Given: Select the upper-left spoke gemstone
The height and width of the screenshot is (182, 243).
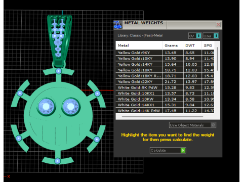Looking at the screenshot, I should [20, 93].
